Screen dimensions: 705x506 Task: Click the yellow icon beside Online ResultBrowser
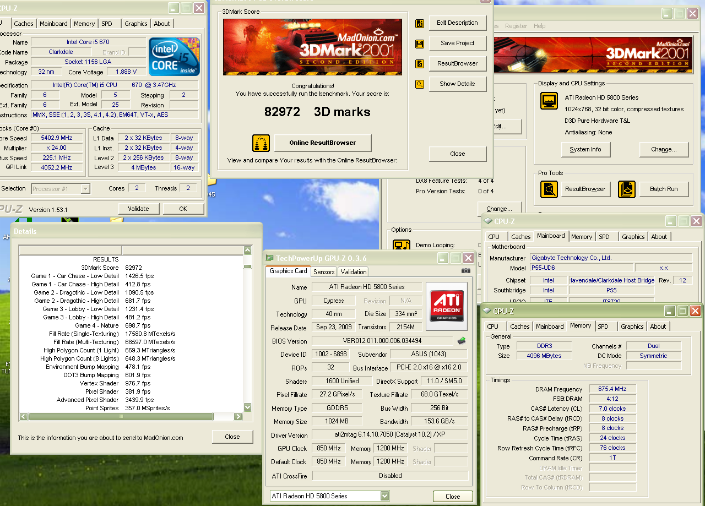(x=261, y=143)
